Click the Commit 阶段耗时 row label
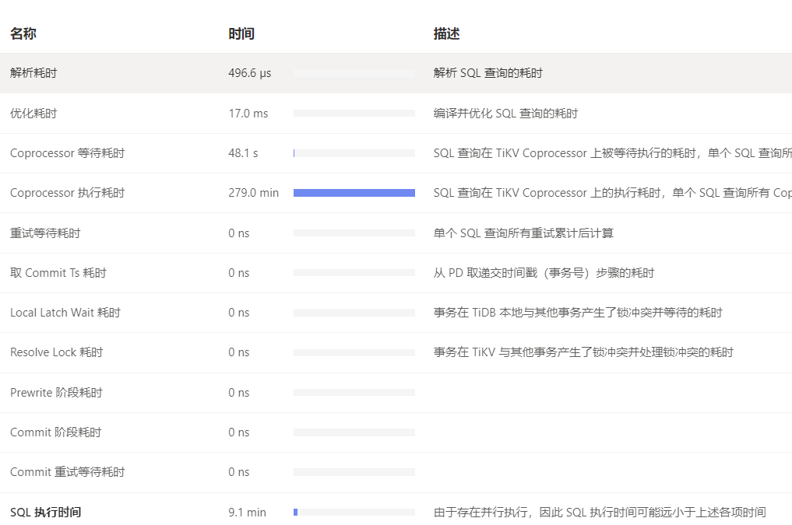The image size is (792, 525). point(55,432)
